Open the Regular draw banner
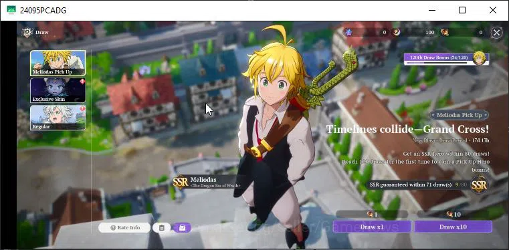Image resolution: width=509 pixels, height=250 pixels. tap(58, 118)
